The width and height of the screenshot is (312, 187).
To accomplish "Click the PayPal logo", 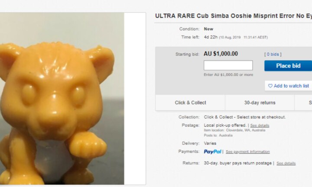I will click(212, 152).
